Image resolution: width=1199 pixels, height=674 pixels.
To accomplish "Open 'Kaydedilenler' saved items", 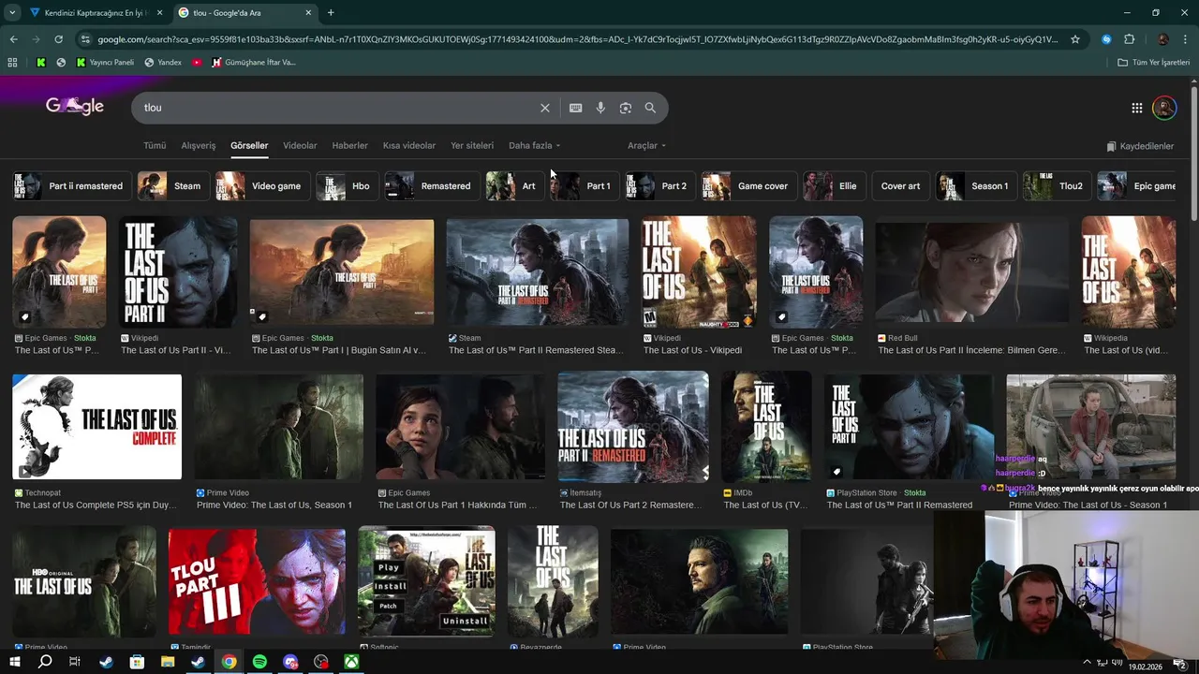I will 1140,146.
